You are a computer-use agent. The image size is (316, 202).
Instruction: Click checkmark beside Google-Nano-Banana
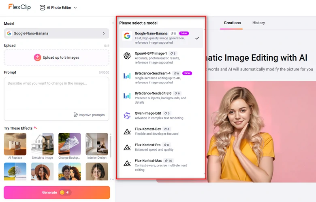click(197, 38)
